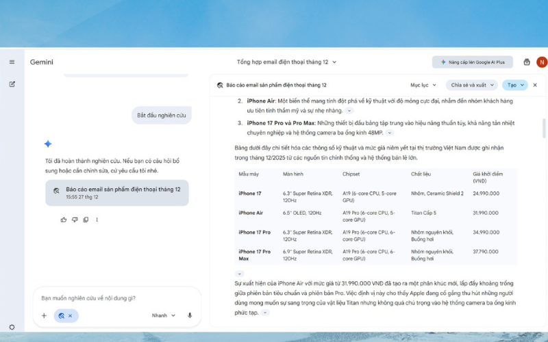The image size is (548, 342).
Task: Open the 'Mục lục' table of contents dropdown
Action: click(423, 85)
